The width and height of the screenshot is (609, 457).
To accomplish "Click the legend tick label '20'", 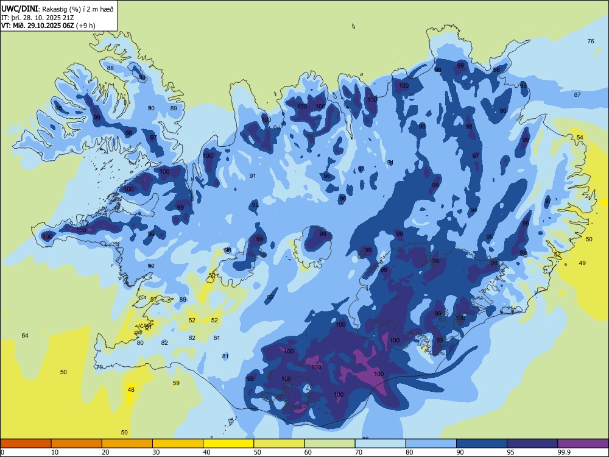I will 105,452.
